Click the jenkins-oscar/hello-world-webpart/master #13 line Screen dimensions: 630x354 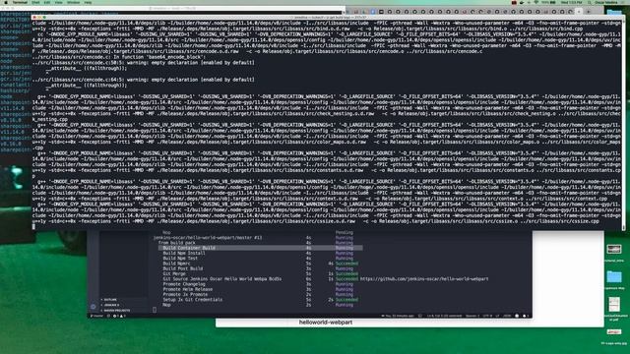(x=208, y=238)
